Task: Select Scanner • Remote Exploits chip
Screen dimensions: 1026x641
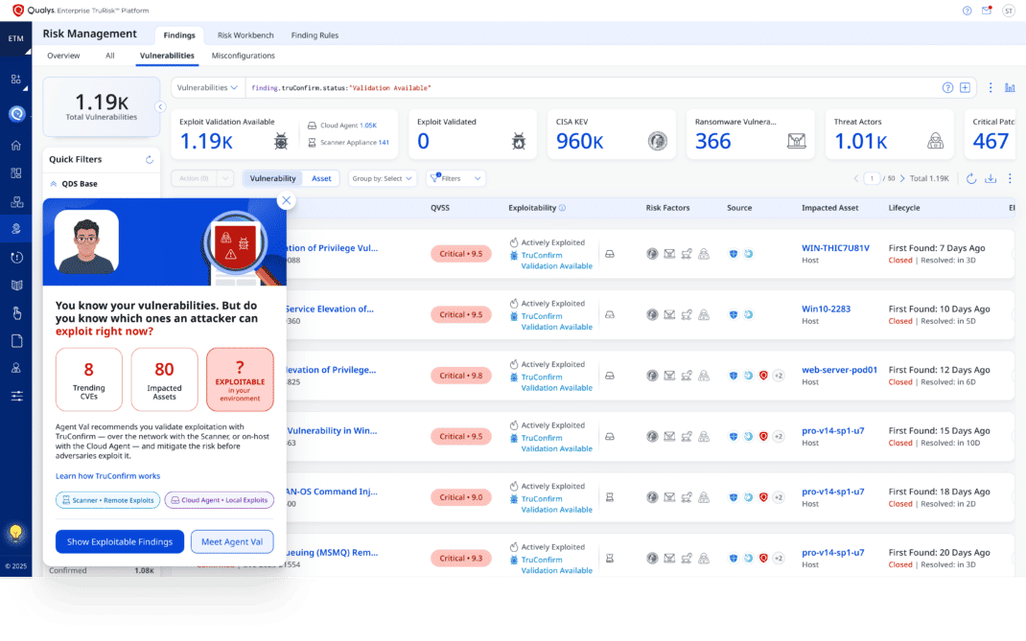Action: click(x=108, y=500)
